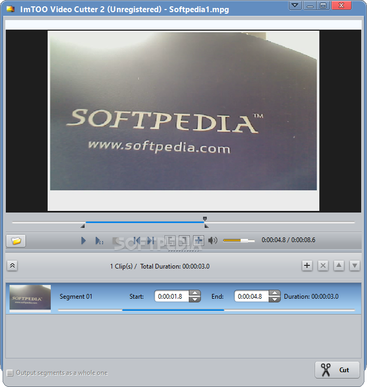Select the end point marker on timeline

coord(206,226)
